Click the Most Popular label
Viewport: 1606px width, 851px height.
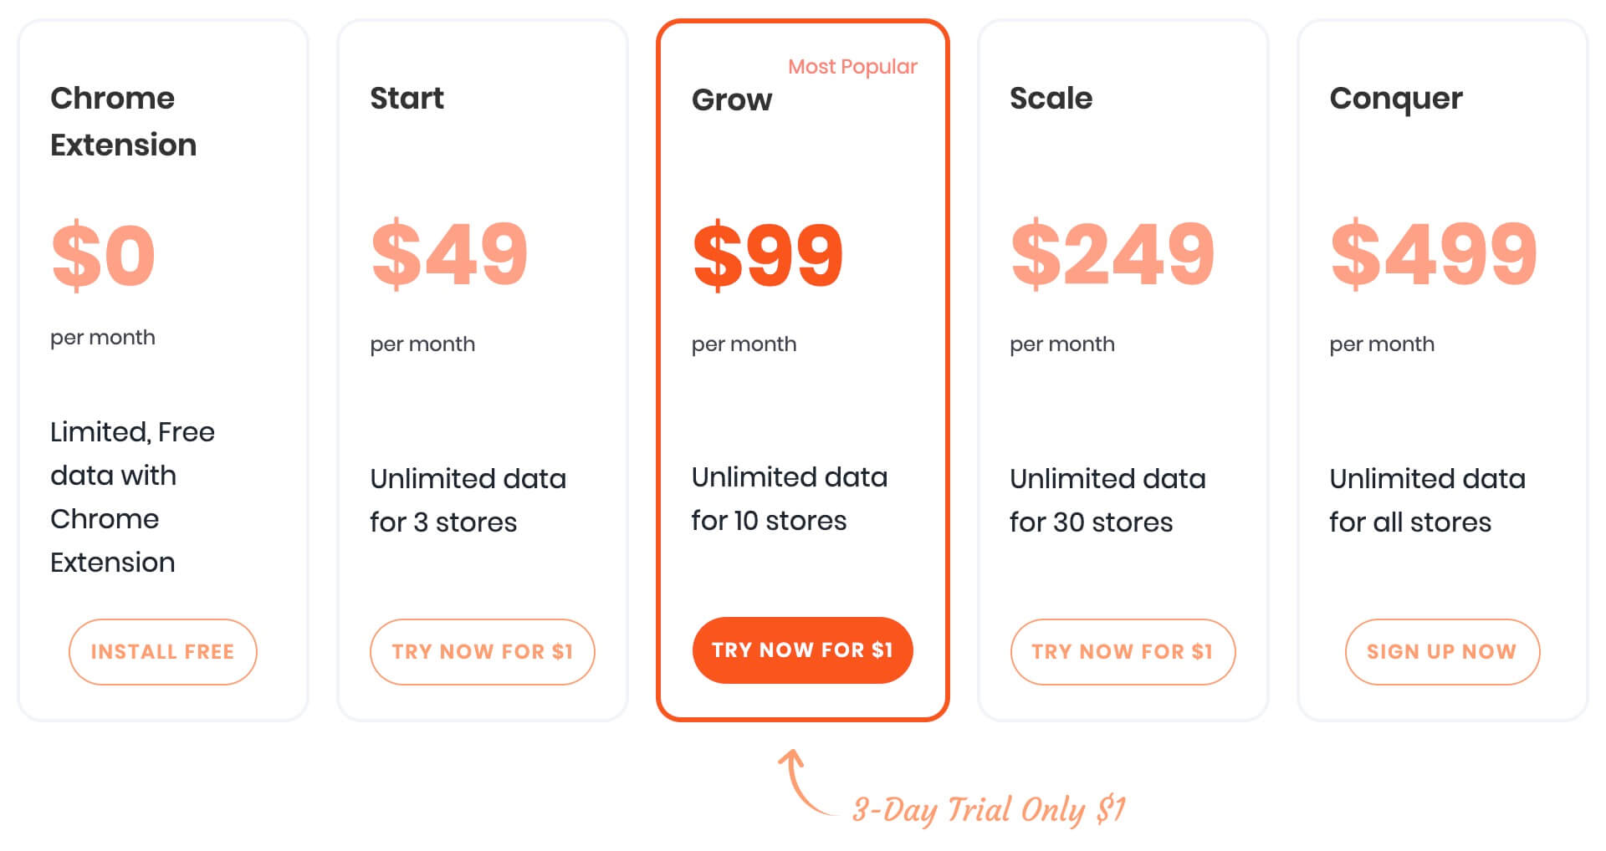852,67
